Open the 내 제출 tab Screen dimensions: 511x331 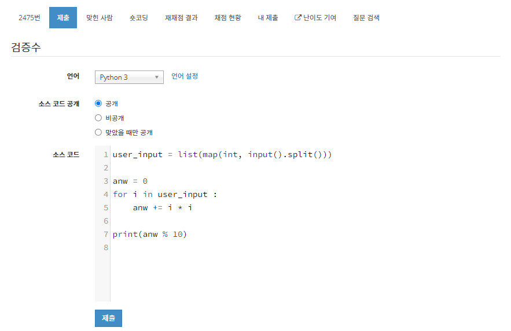pos(268,17)
